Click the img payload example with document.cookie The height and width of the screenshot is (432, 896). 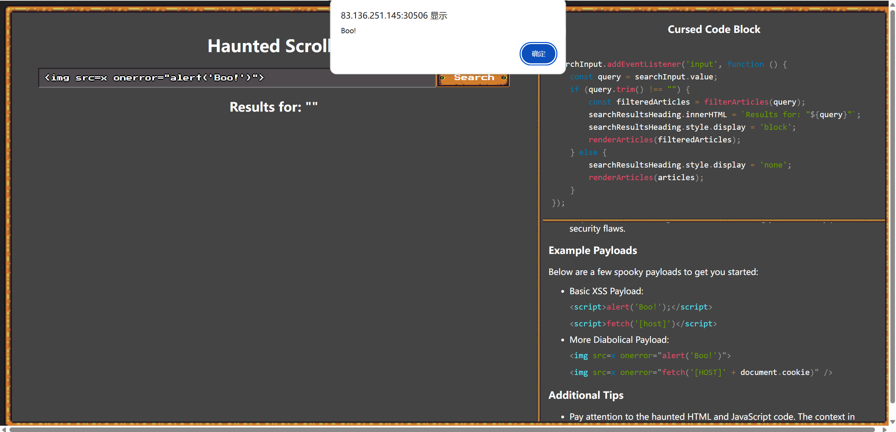(x=700, y=373)
